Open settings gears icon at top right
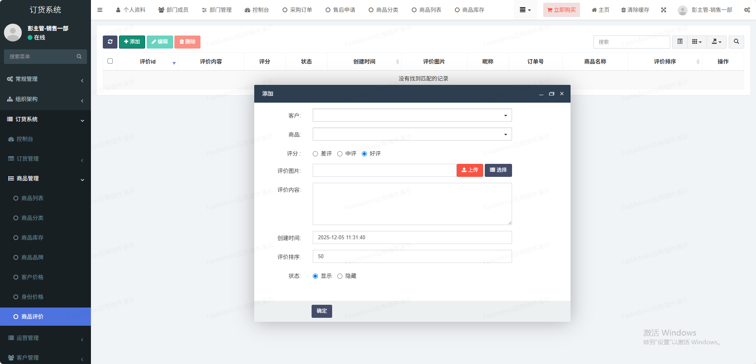 (x=747, y=10)
